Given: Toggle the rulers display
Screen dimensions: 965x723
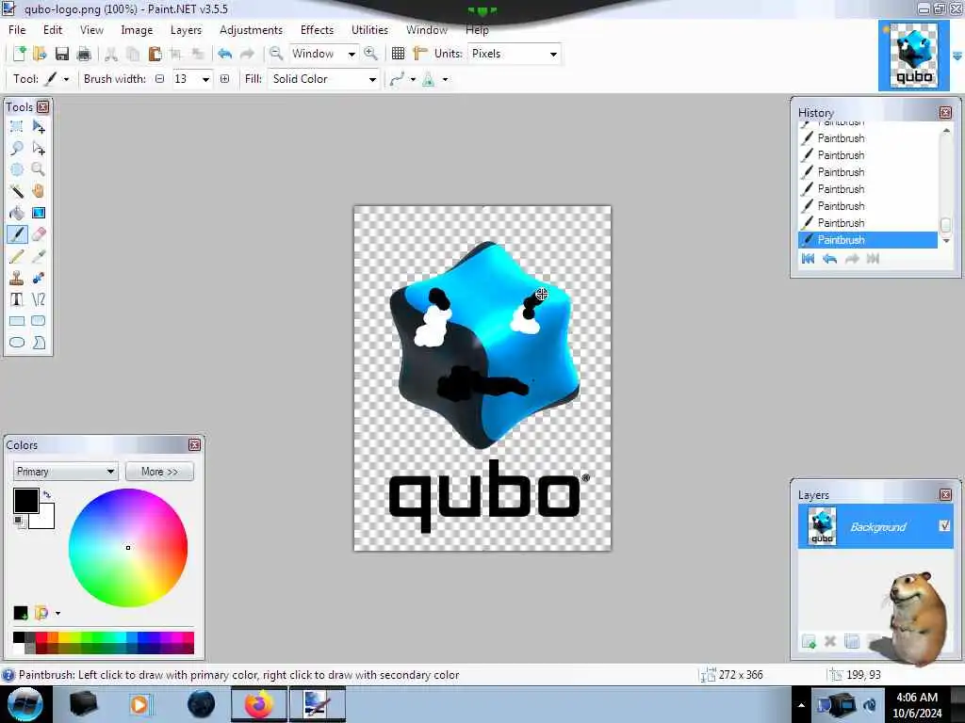Looking at the screenshot, I should [x=420, y=54].
